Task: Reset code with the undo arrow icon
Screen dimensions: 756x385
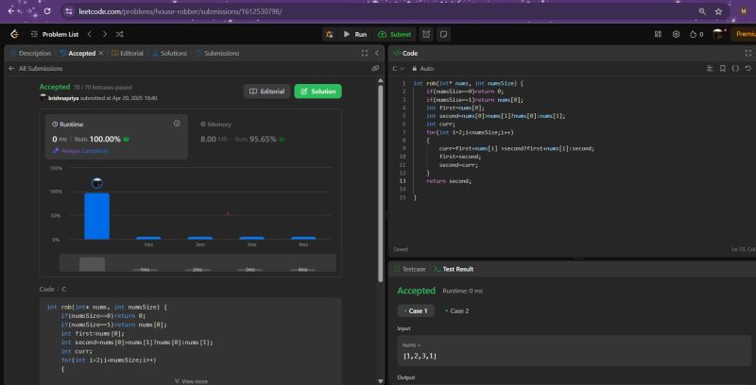Action: click(x=747, y=69)
